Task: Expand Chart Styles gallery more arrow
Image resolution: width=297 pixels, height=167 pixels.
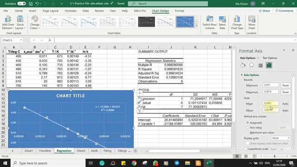Action: (196, 26)
